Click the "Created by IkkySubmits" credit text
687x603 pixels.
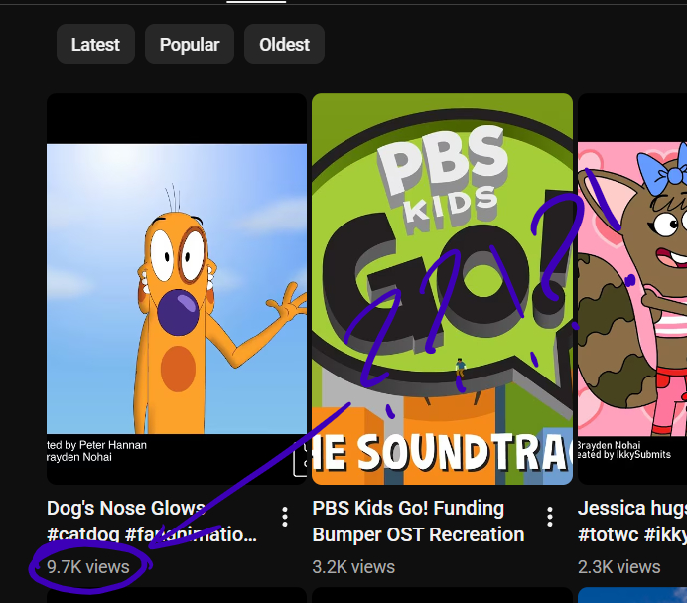click(x=625, y=455)
